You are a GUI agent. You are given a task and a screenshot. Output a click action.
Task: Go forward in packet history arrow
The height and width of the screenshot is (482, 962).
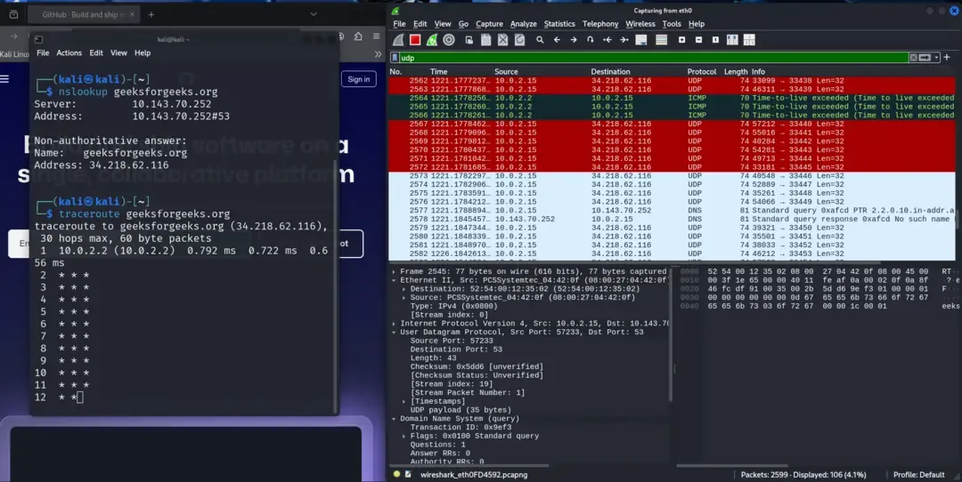click(573, 40)
